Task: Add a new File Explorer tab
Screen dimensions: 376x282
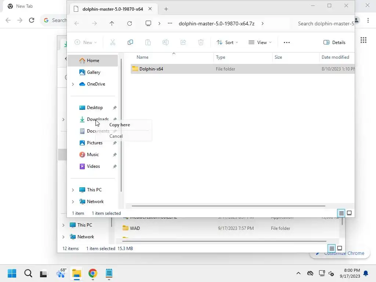Action: (x=166, y=9)
